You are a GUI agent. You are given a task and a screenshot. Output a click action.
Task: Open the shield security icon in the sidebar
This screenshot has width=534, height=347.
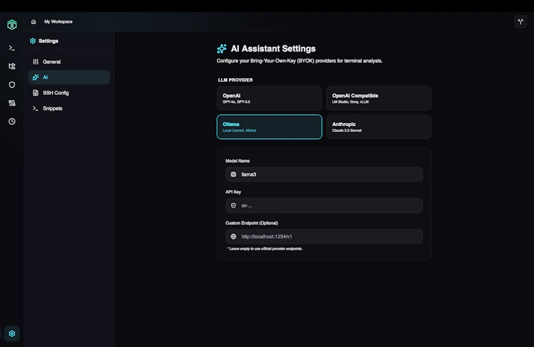[12, 85]
